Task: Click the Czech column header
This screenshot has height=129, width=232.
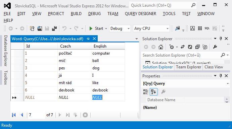Action: pyautogui.click(x=74, y=46)
